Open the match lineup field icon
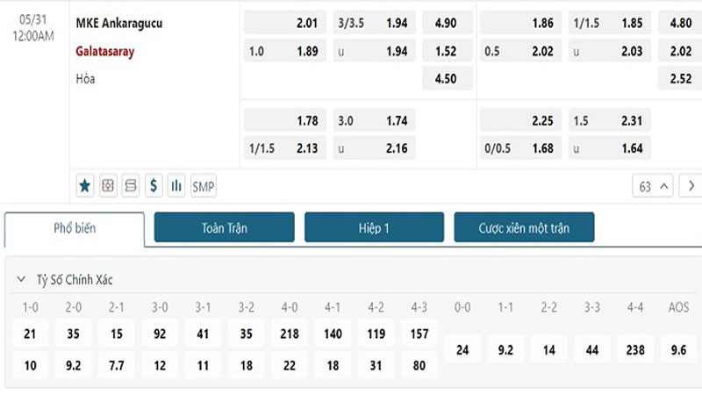This screenshot has height=395, width=702. (108, 186)
